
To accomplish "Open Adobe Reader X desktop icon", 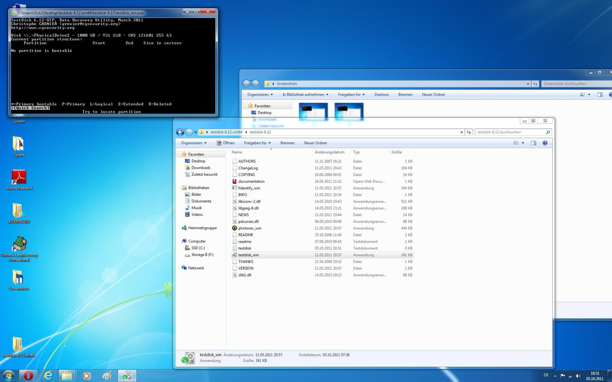I will (x=19, y=180).
